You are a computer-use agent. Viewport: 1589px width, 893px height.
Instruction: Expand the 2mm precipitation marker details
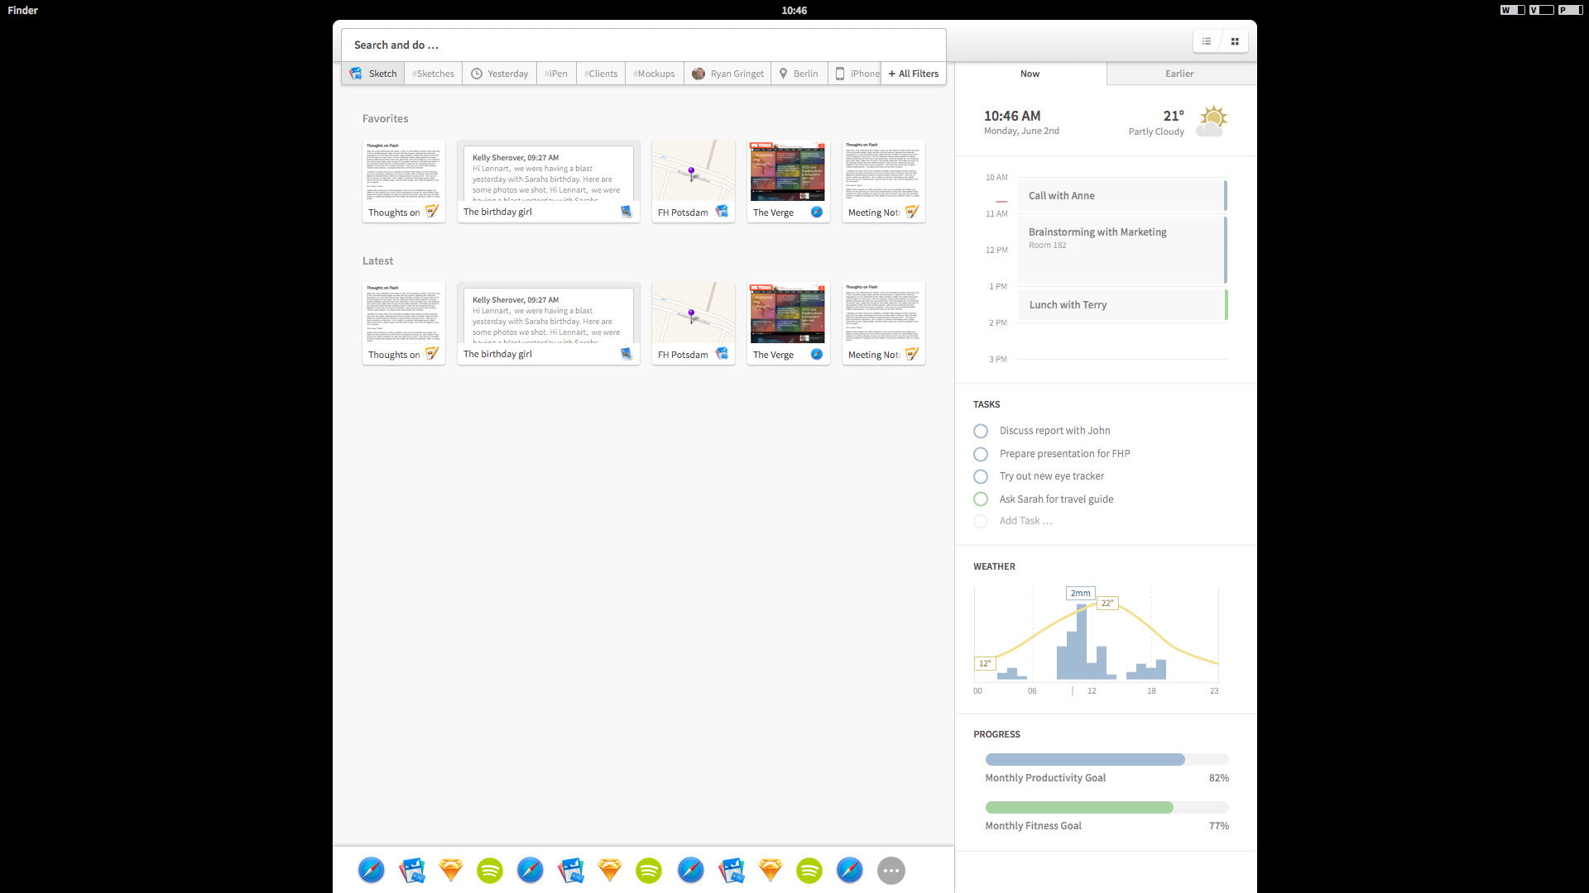1080,593
